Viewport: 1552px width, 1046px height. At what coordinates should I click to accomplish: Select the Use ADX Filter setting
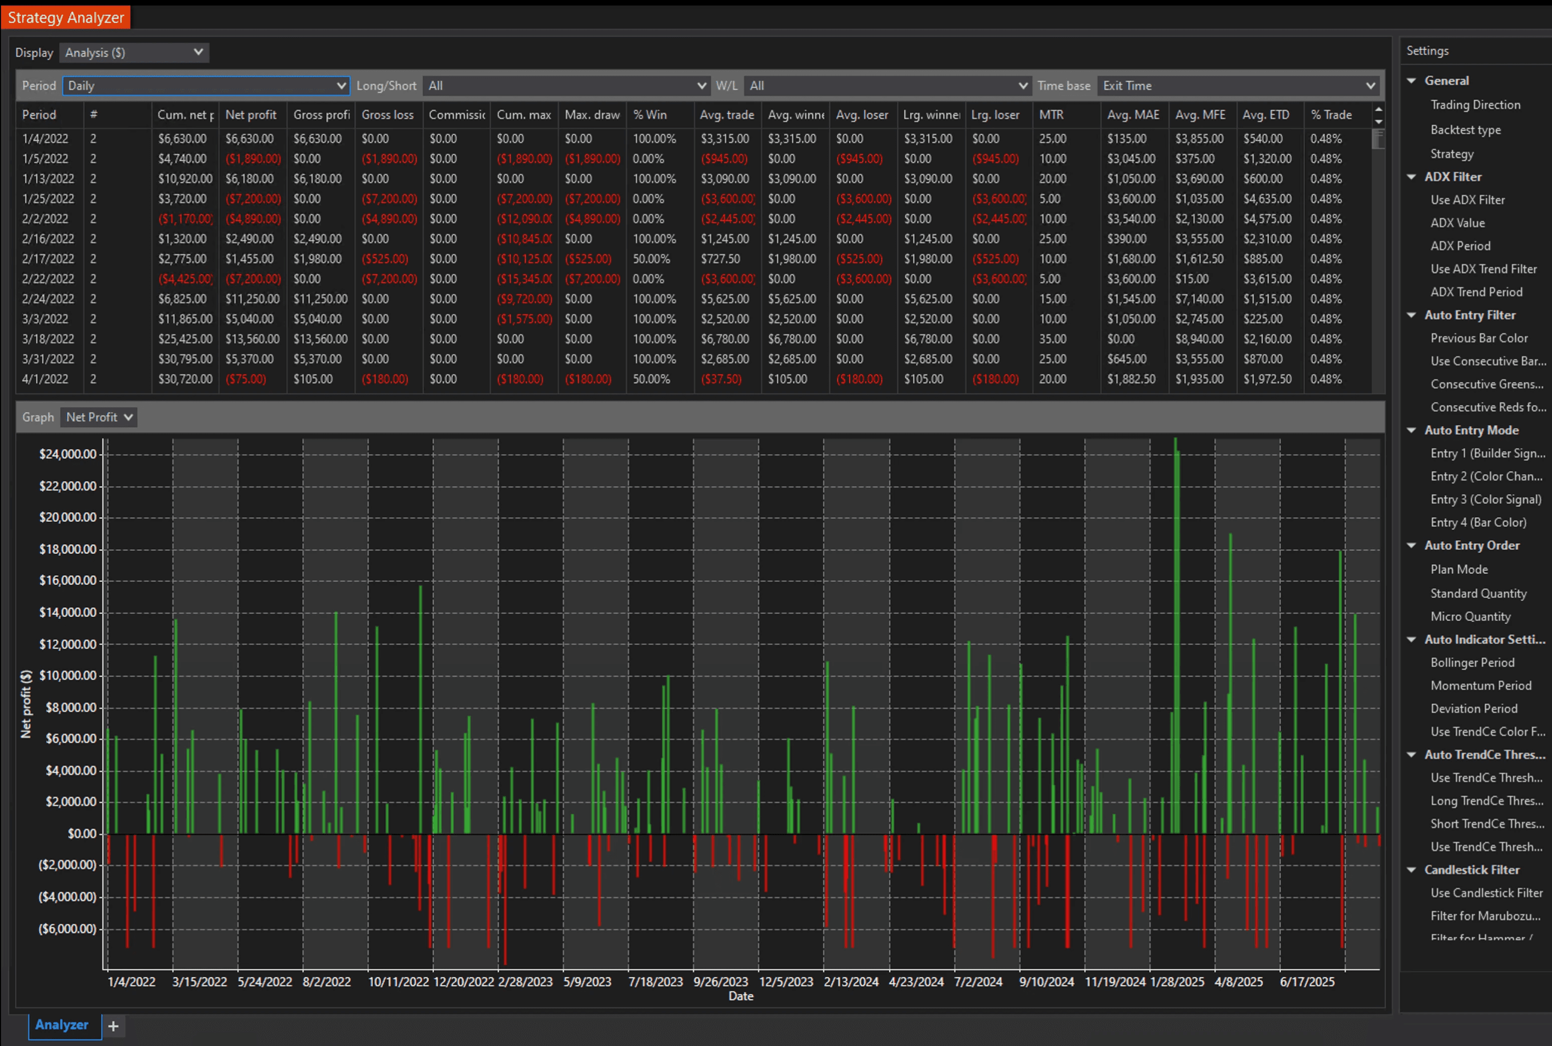pos(1467,200)
